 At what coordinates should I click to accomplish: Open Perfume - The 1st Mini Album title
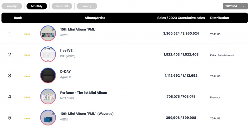point(83,92)
